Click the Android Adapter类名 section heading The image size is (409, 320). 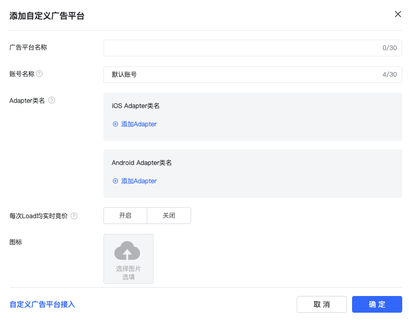(x=142, y=163)
